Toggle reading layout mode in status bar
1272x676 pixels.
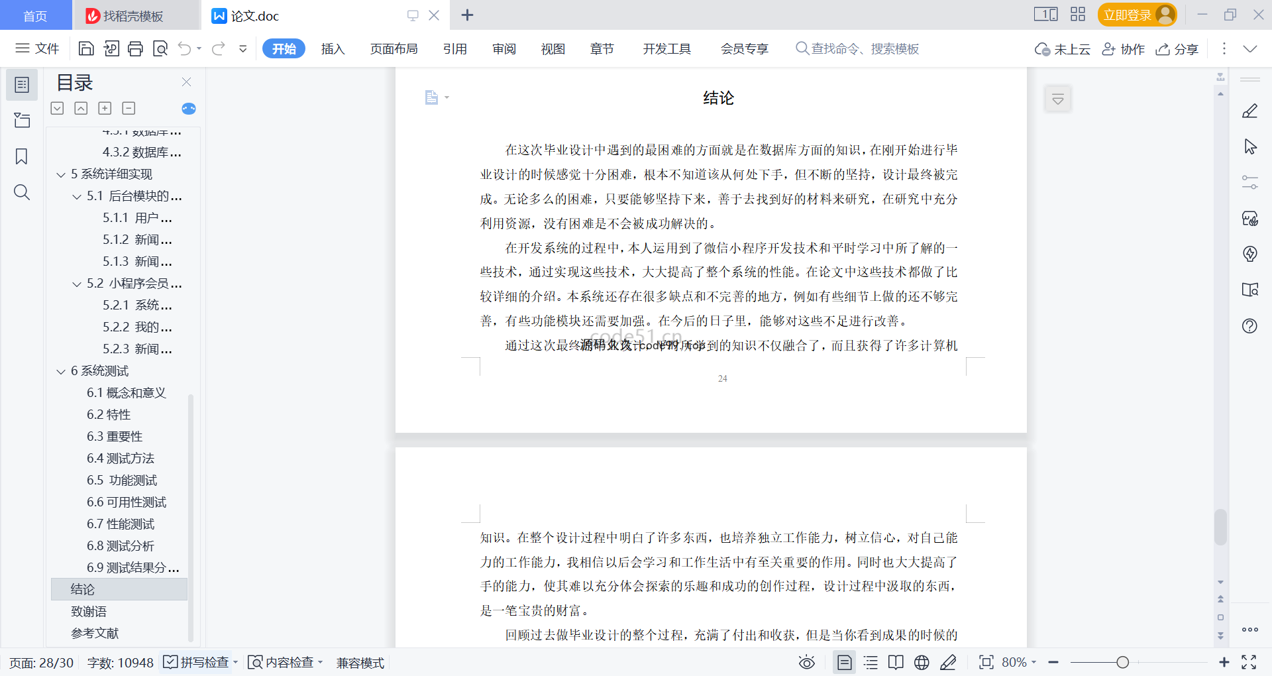pyautogui.click(x=896, y=662)
